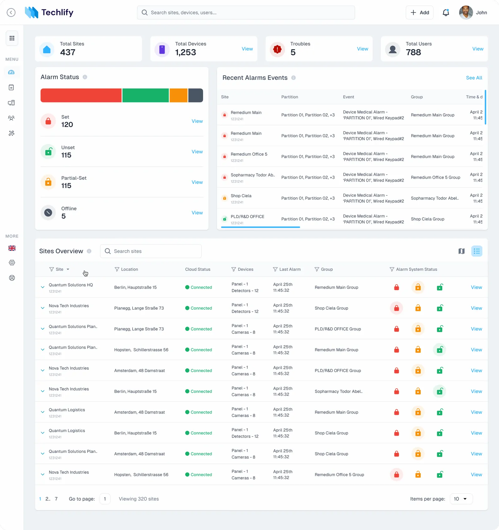Click the red segment of alarm status bar

(x=81, y=95)
